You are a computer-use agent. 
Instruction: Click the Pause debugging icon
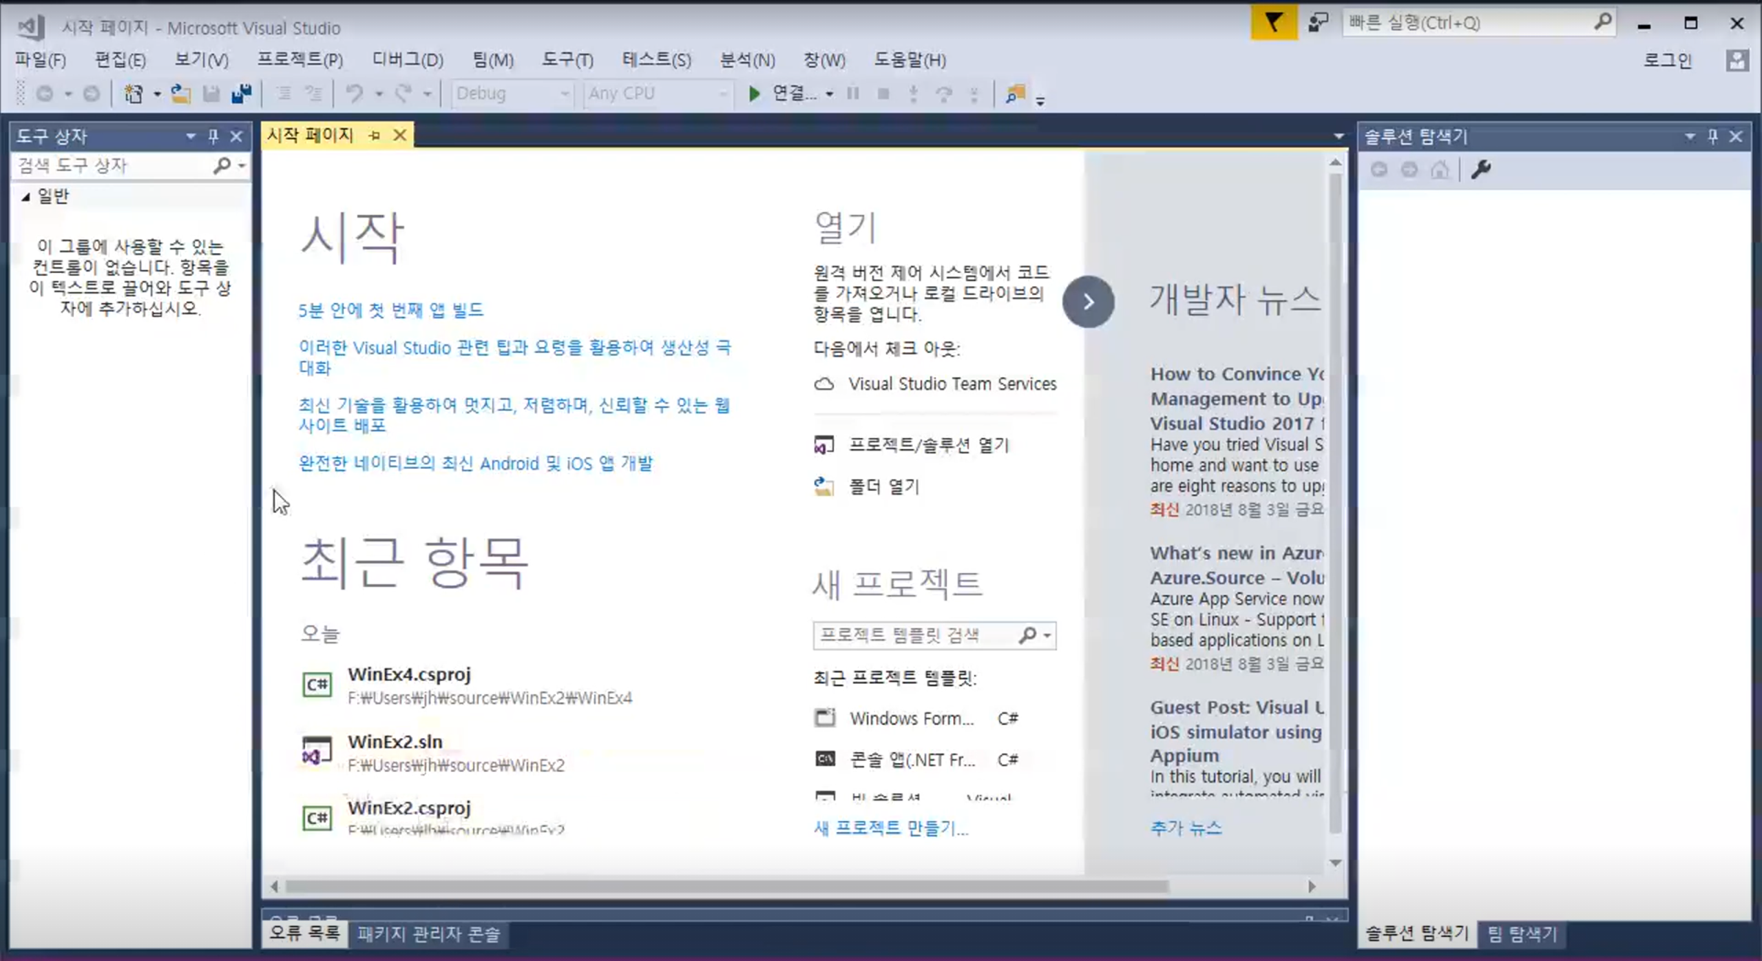click(x=853, y=94)
